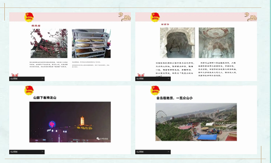
Task: Click the title 会当临绝顶，一览众山小
Action: 174,98
